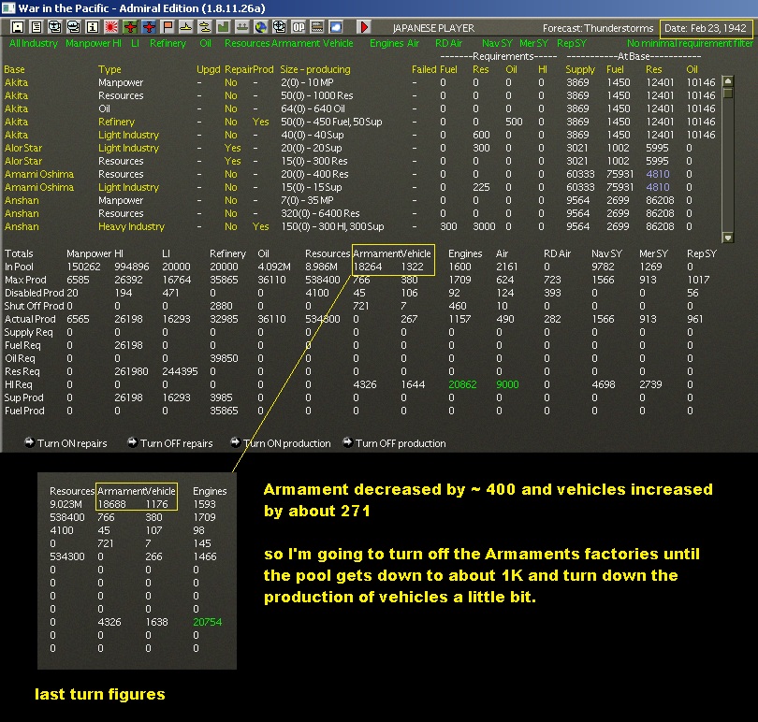Open the globe map icon
This screenshot has height=722, width=758.
pos(261,27)
